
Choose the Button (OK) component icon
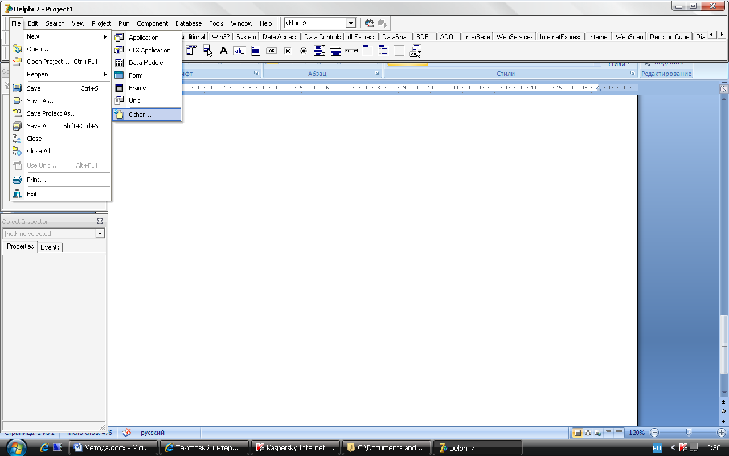[272, 51]
